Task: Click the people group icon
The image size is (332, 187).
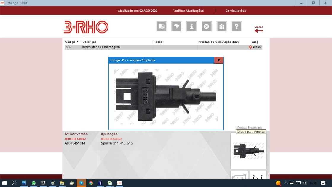Action: click(221, 26)
